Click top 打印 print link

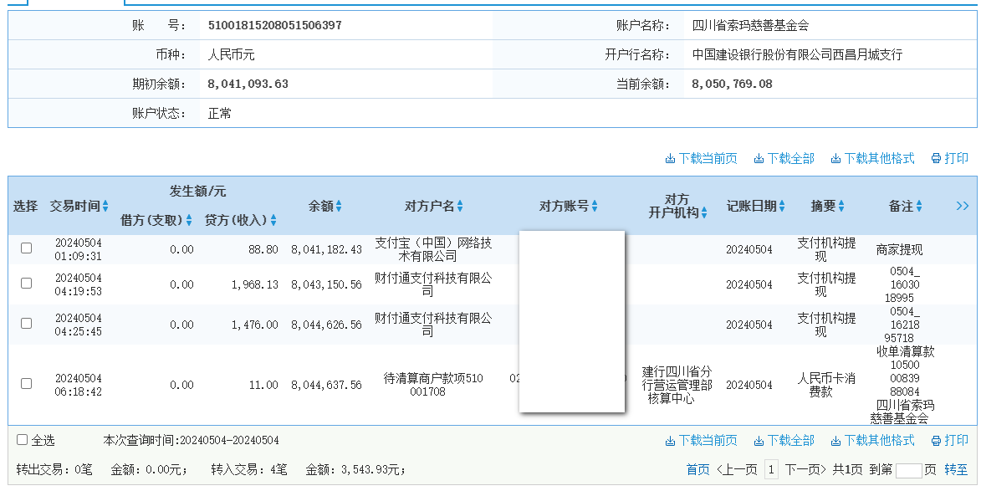pos(950,158)
